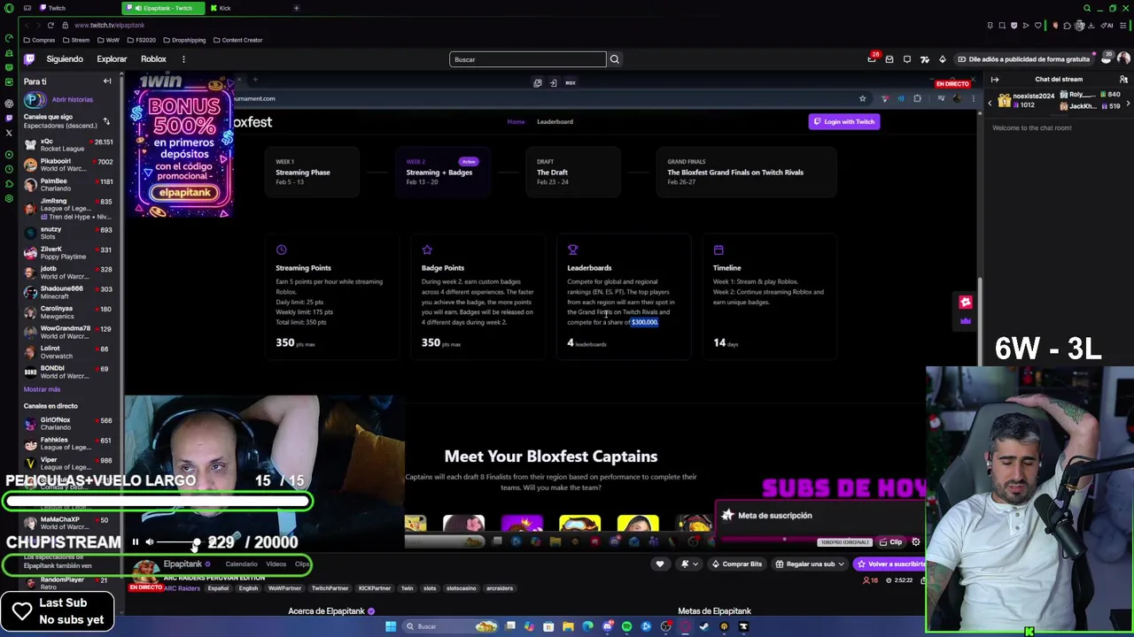The height and width of the screenshot is (637, 1134).
Task: Open Windows Start menu
Action: [391, 626]
